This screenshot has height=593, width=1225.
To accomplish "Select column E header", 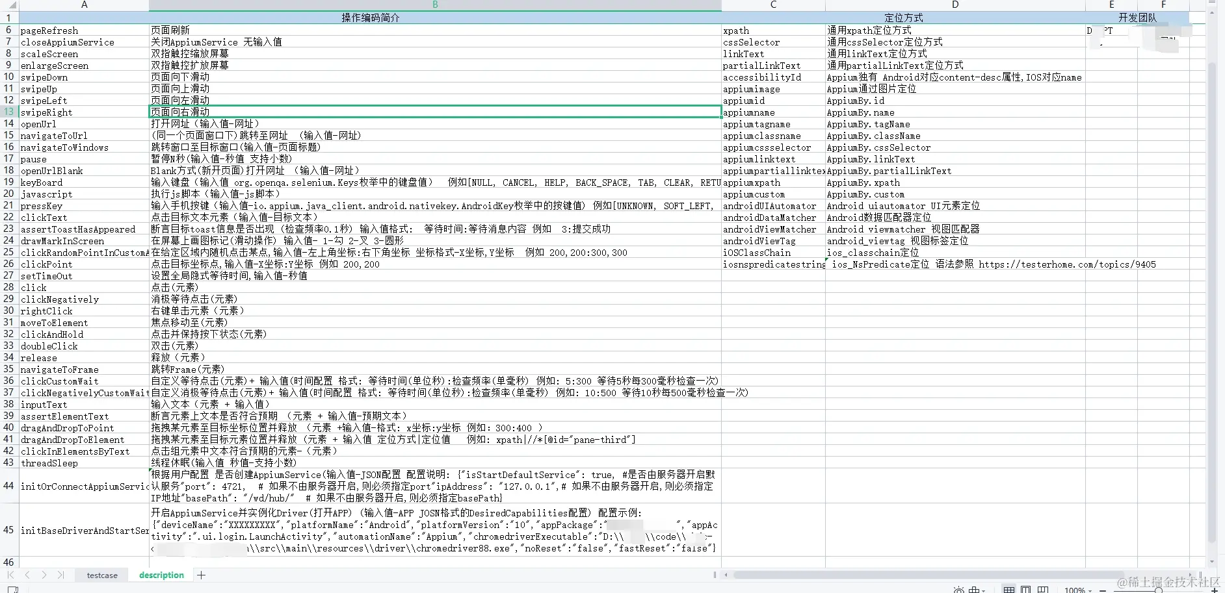I will pos(1111,5).
